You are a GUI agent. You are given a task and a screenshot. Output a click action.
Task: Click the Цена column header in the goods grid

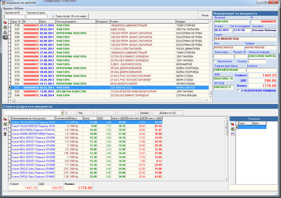click(90, 118)
